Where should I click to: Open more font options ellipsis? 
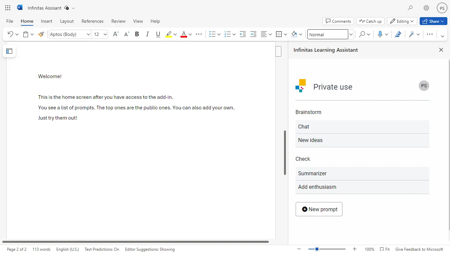pyautogui.click(x=199, y=34)
